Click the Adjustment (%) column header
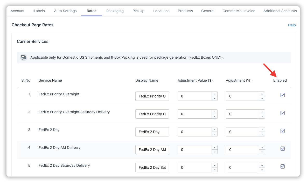 tap(239, 80)
